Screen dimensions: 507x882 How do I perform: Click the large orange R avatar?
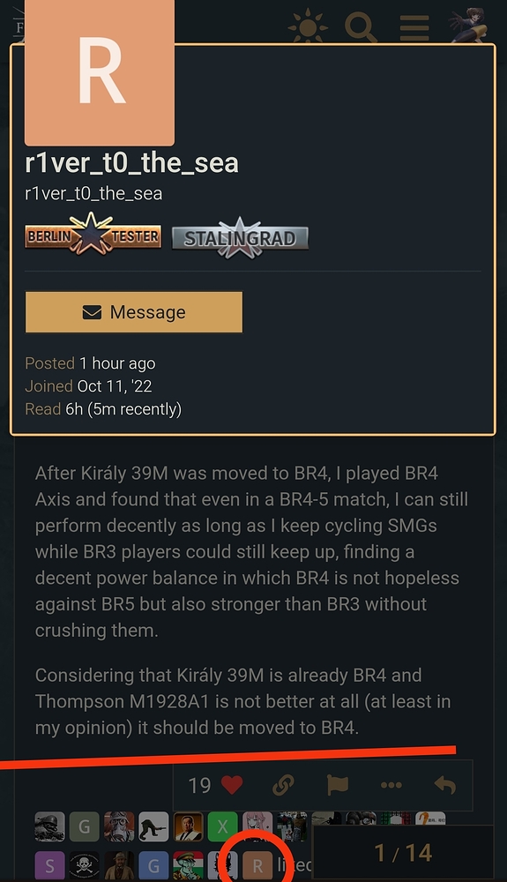100,72
